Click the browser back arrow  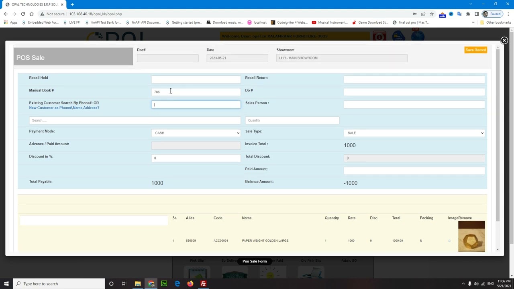coord(6,14)
